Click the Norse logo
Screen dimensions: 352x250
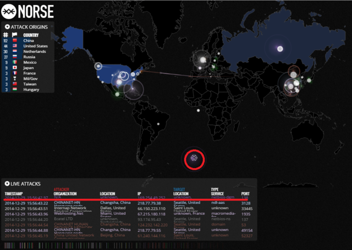tap(28, 12)
